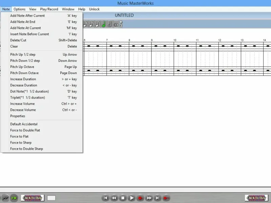
Task: Click the rewind button
Action: (114, 198)
